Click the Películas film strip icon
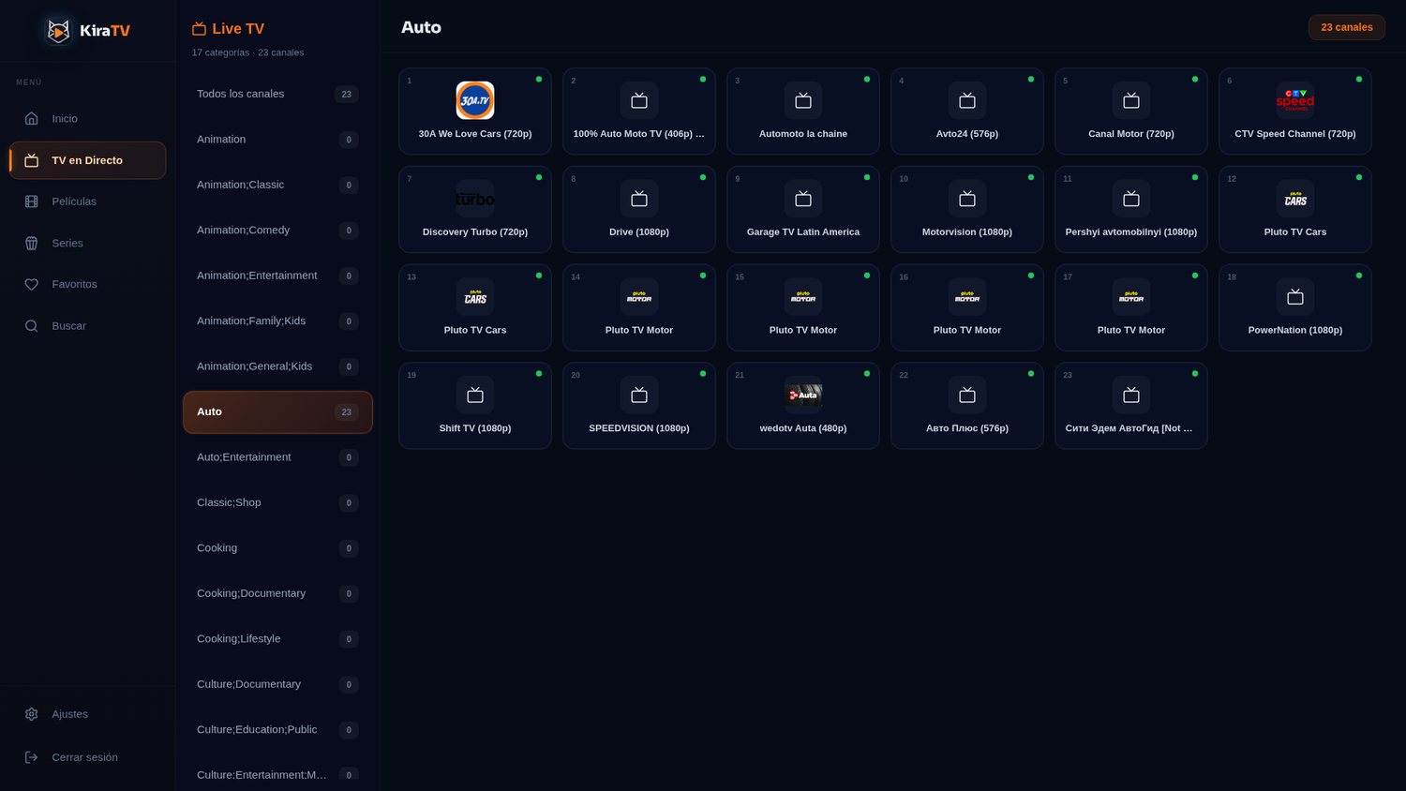 pos(31,201)
